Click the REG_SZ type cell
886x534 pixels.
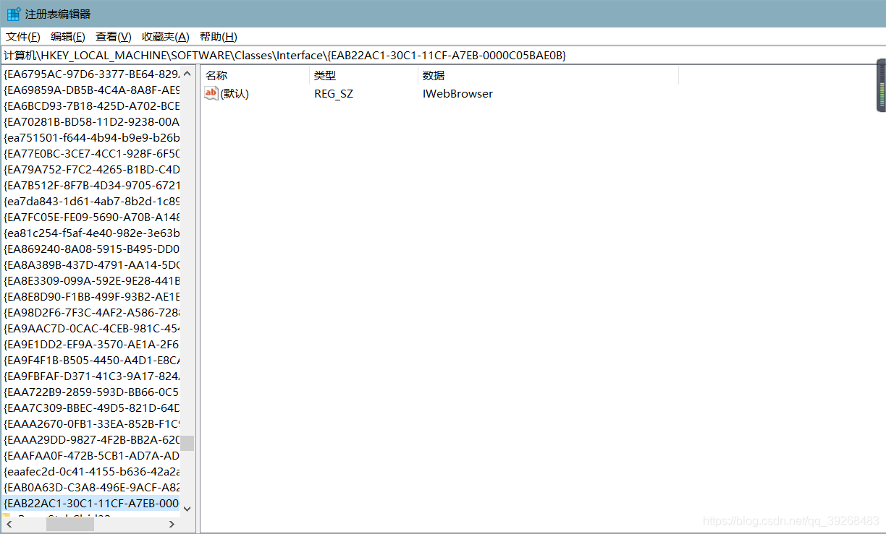coord(334,94)
